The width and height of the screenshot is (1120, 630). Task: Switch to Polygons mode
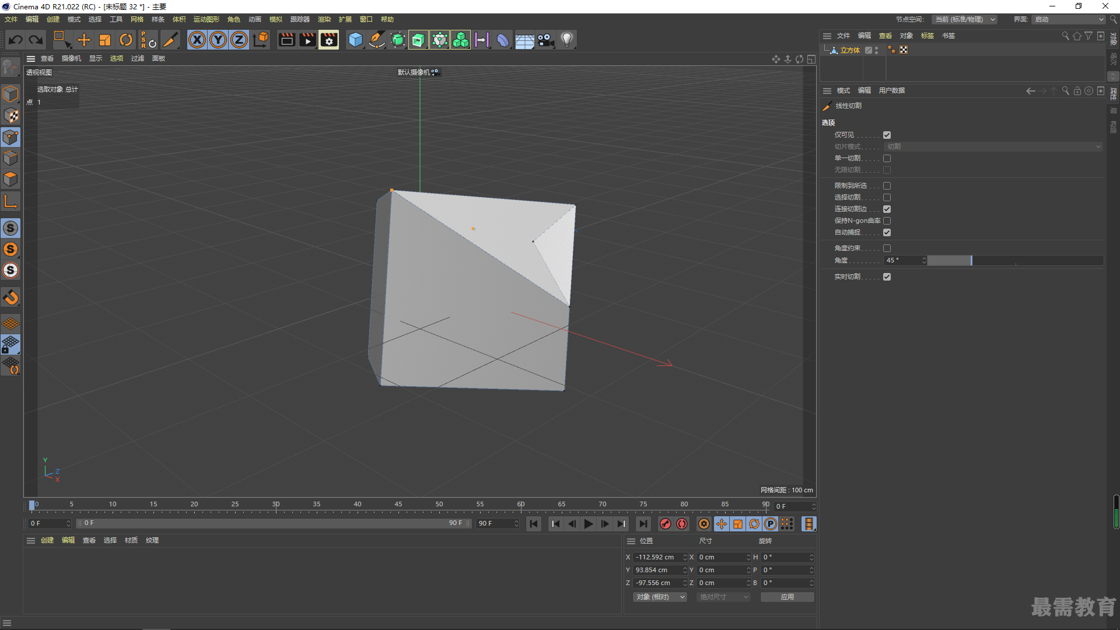[10, 179]
